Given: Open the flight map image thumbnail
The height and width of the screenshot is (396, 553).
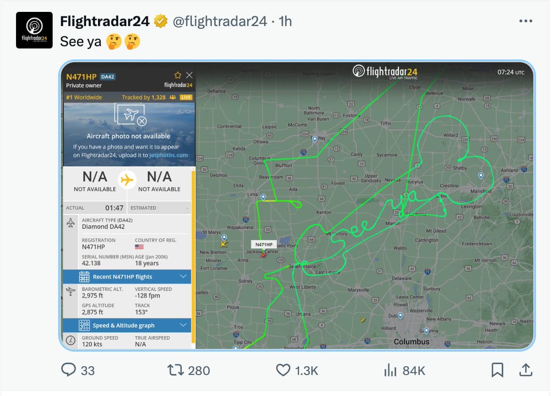Looking at the screenshot, I should (x=297, y=205).
